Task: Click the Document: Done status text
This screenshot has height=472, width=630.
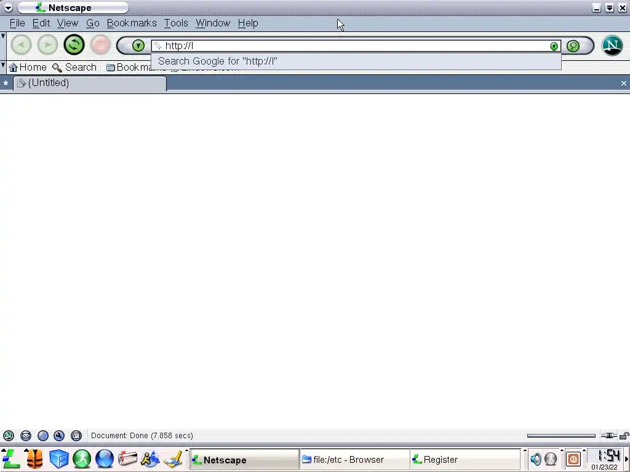Action: [142, 436]
